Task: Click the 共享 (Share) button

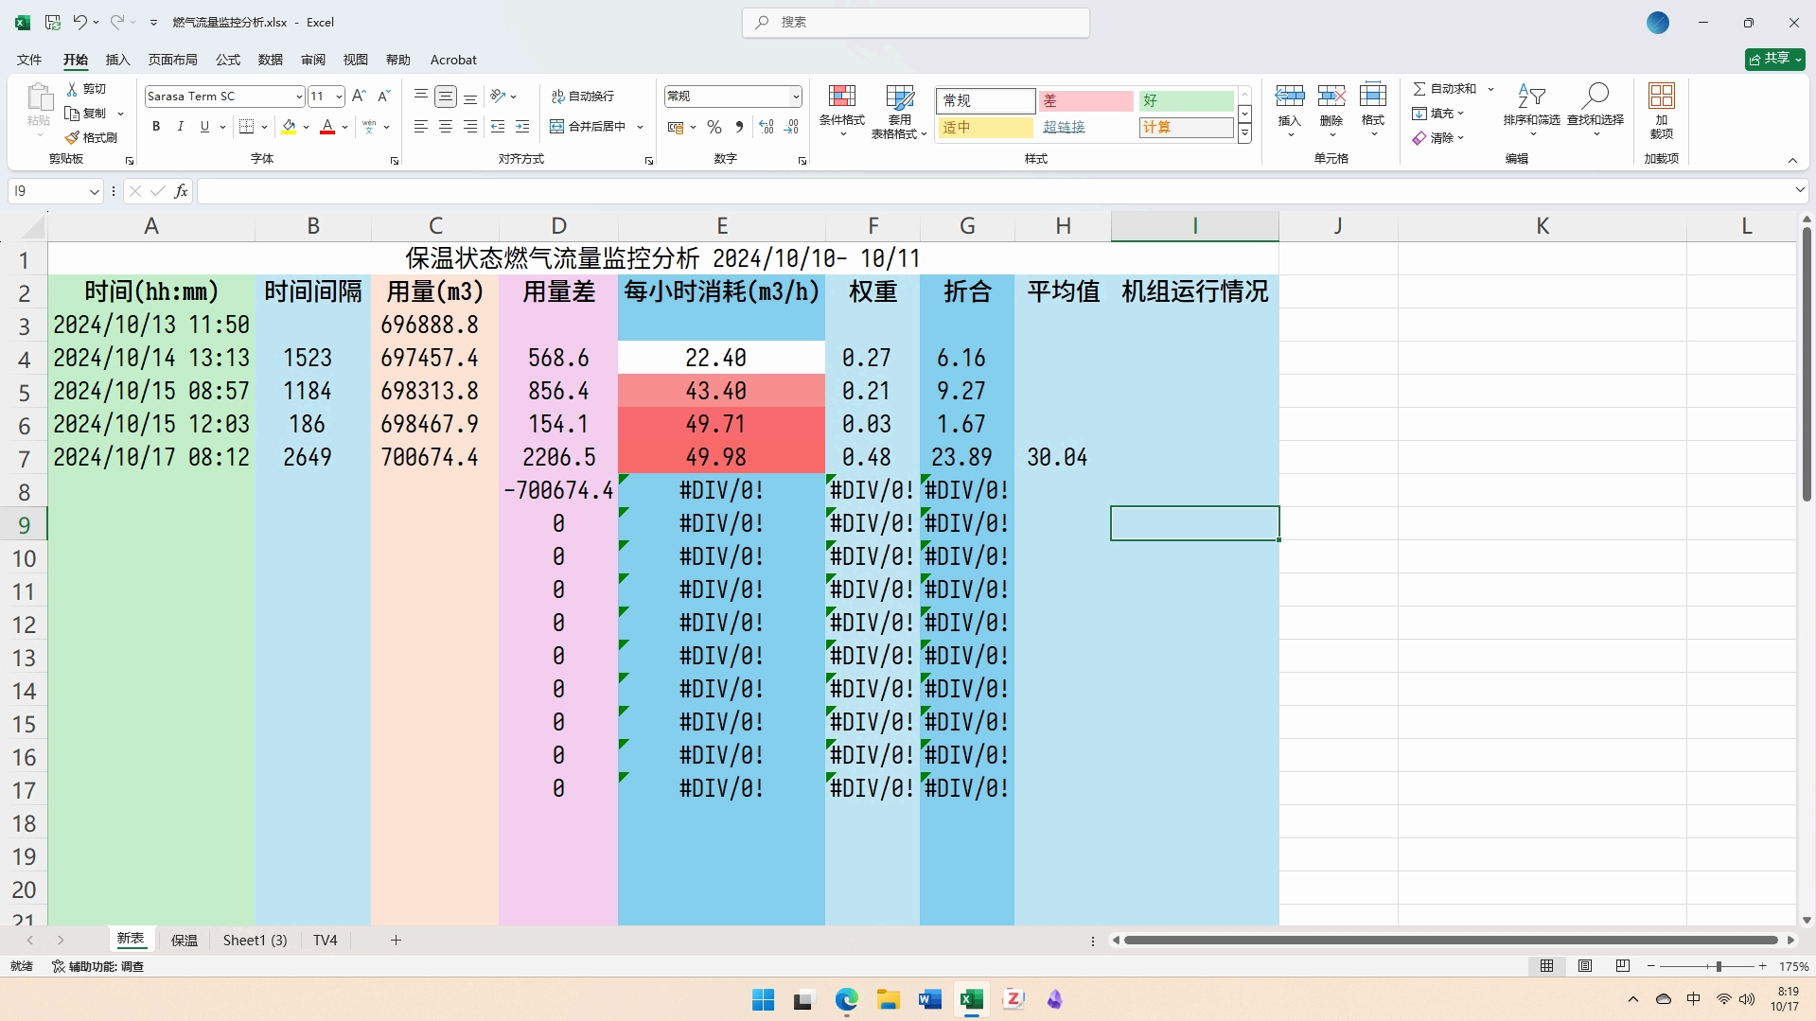Action: (1774, 59)
